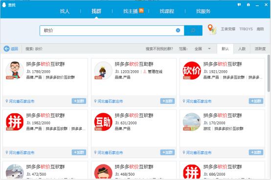Click 游戏 category tag in 170/2000 card
The image size is (271, 180).
[207, 129]
